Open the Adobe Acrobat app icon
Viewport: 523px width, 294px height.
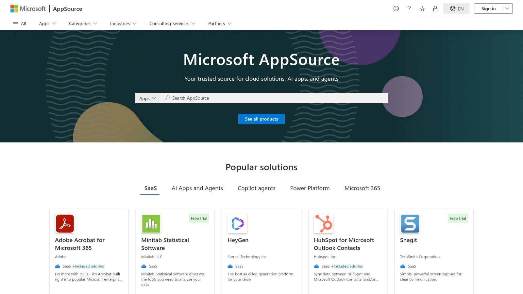65,224
